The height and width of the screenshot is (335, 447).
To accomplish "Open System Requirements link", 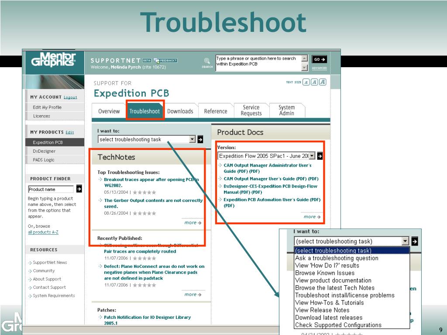I will click(54, 296).
